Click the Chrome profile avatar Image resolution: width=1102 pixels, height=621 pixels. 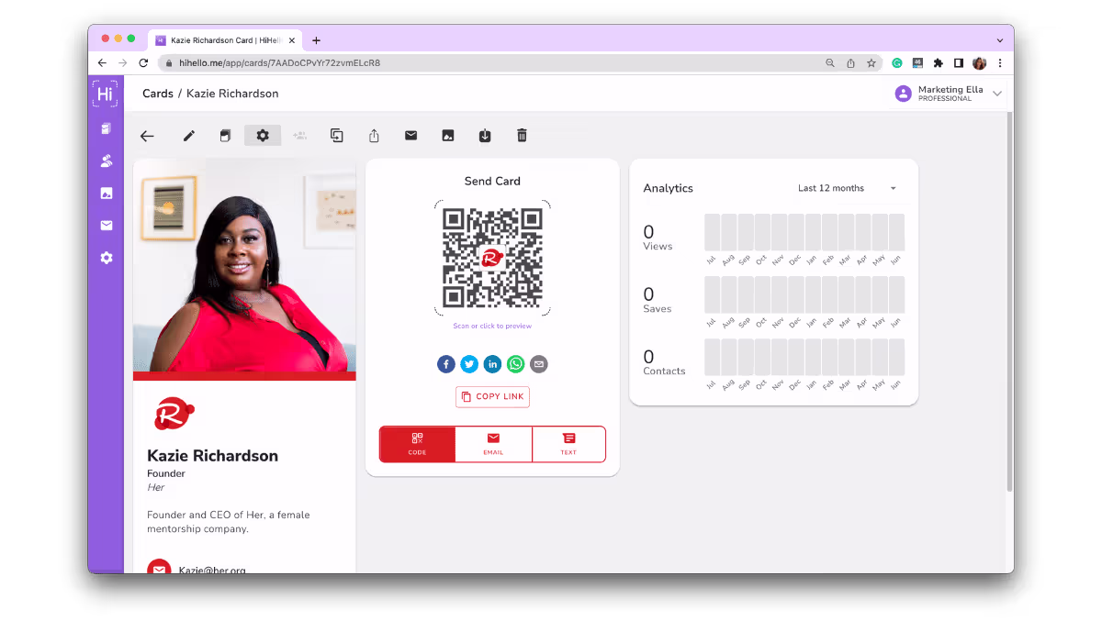pos(979,63)
